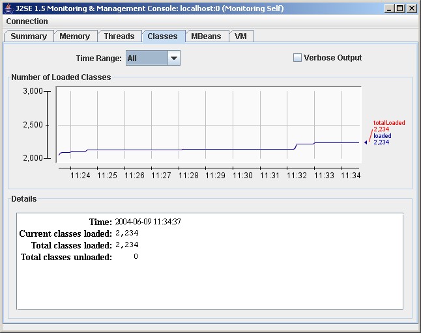Image resolution: width=421 pixels, height=333 pixels.
Task: Switch to the Memory tab
Action: (x=75, y=36)
